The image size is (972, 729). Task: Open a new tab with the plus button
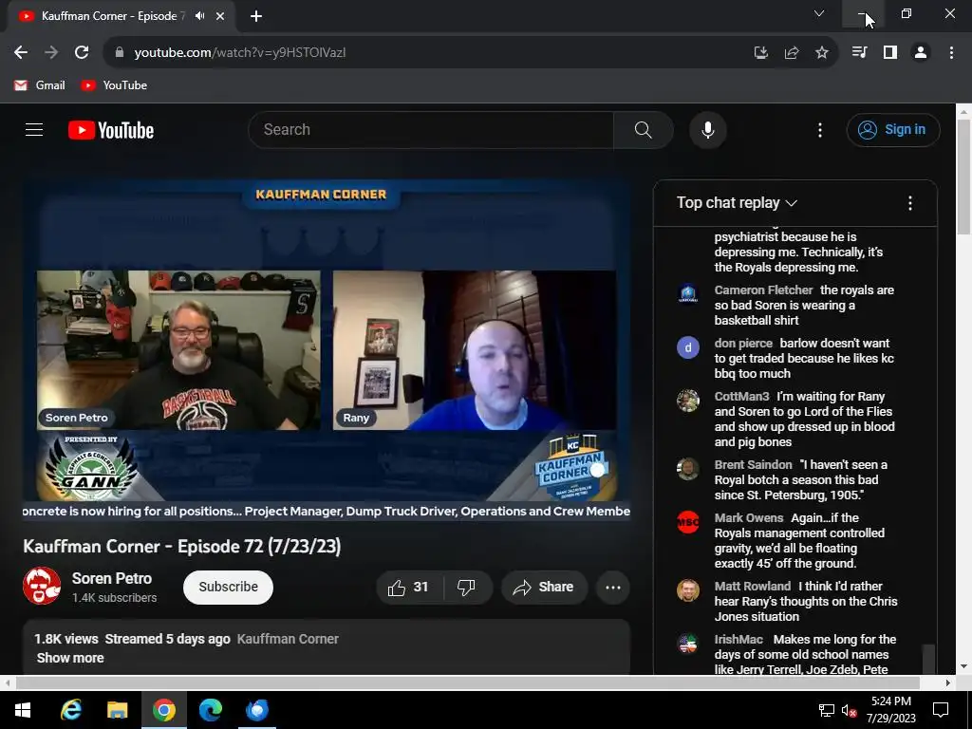pyautogui.click(x=256, y=16)
